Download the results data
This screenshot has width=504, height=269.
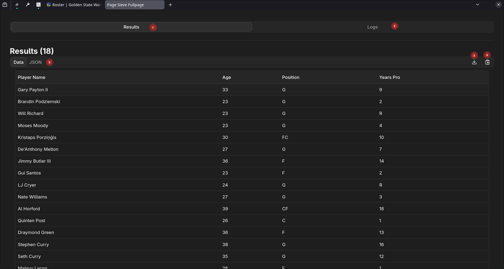click(474, 62)
